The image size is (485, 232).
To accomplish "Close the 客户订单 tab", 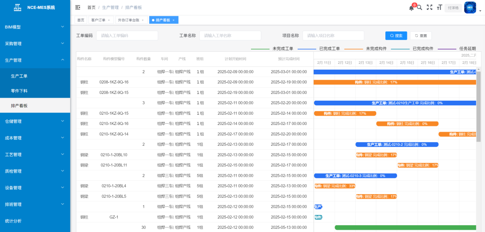I will pyautogui.click(x=109, y=20).
